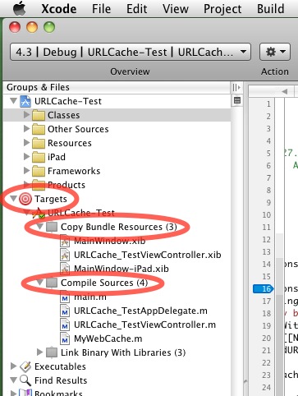Select the MyWebCache.m file name

click(x=108, y=338)
